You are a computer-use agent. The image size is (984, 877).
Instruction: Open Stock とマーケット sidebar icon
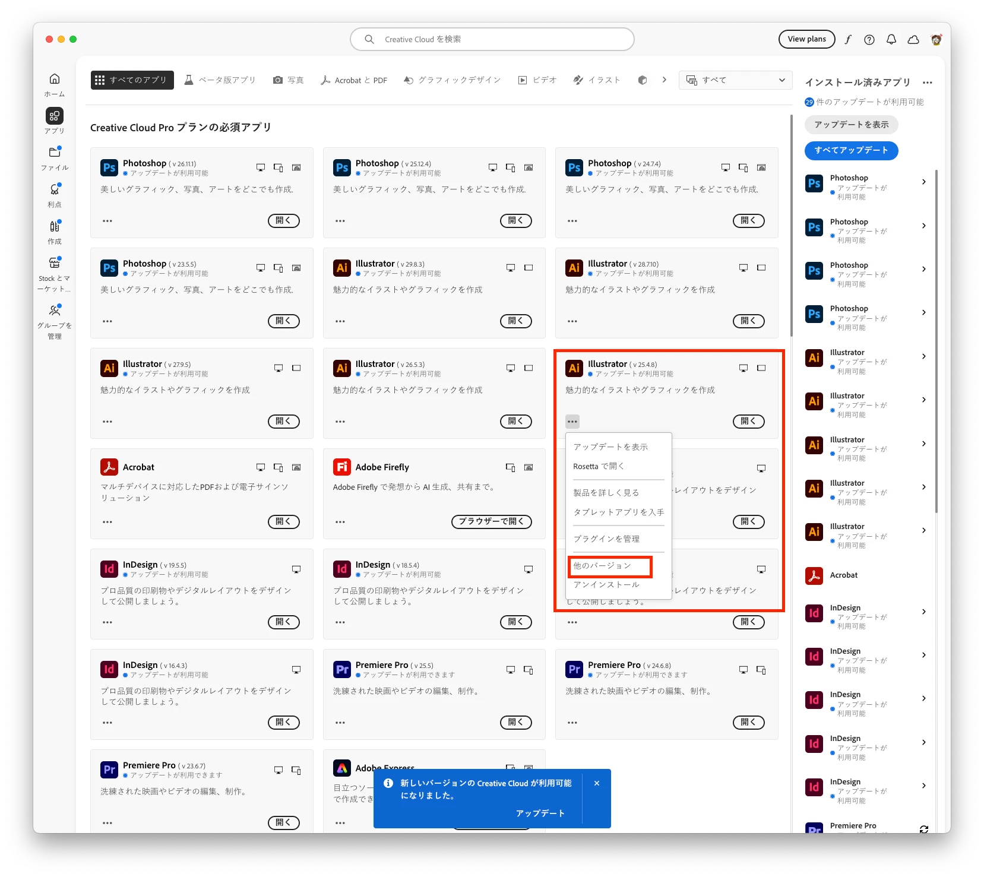[55, 263]
